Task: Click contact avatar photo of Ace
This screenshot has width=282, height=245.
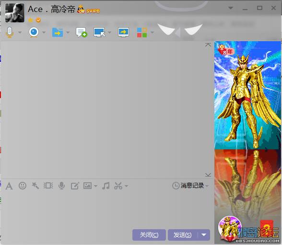Action: click(x=15, y=13)
